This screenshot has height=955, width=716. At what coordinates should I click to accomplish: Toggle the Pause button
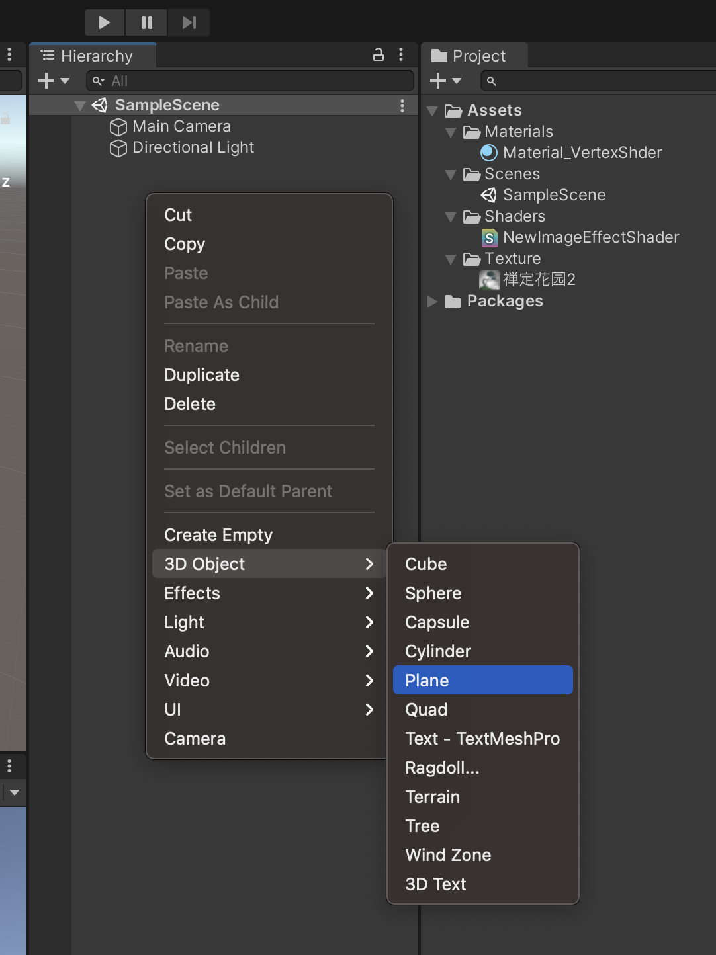[x=146, y=21]
